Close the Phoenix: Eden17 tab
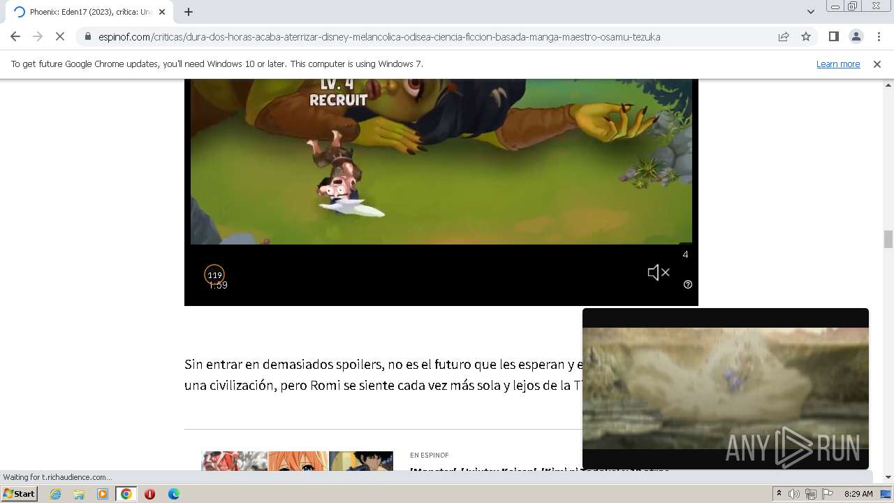 [x=161, y=12]
